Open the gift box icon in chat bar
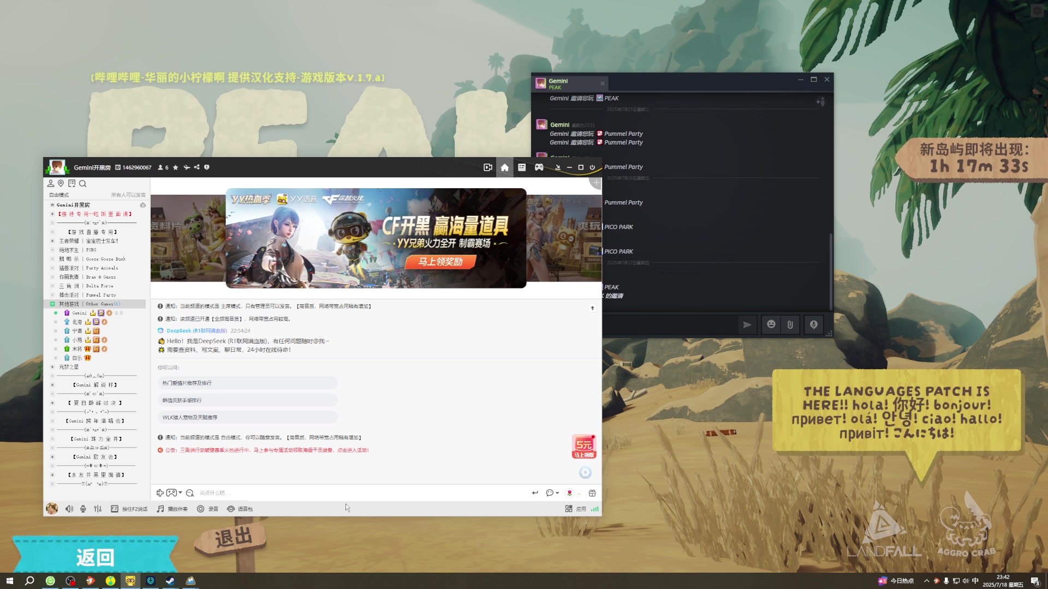Image resolution: width=1048 pixels, height=589 pixels. [592, 493]
